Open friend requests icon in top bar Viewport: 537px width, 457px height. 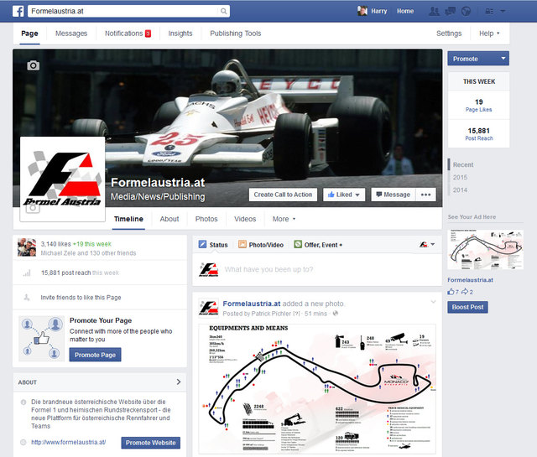[434, 12]
